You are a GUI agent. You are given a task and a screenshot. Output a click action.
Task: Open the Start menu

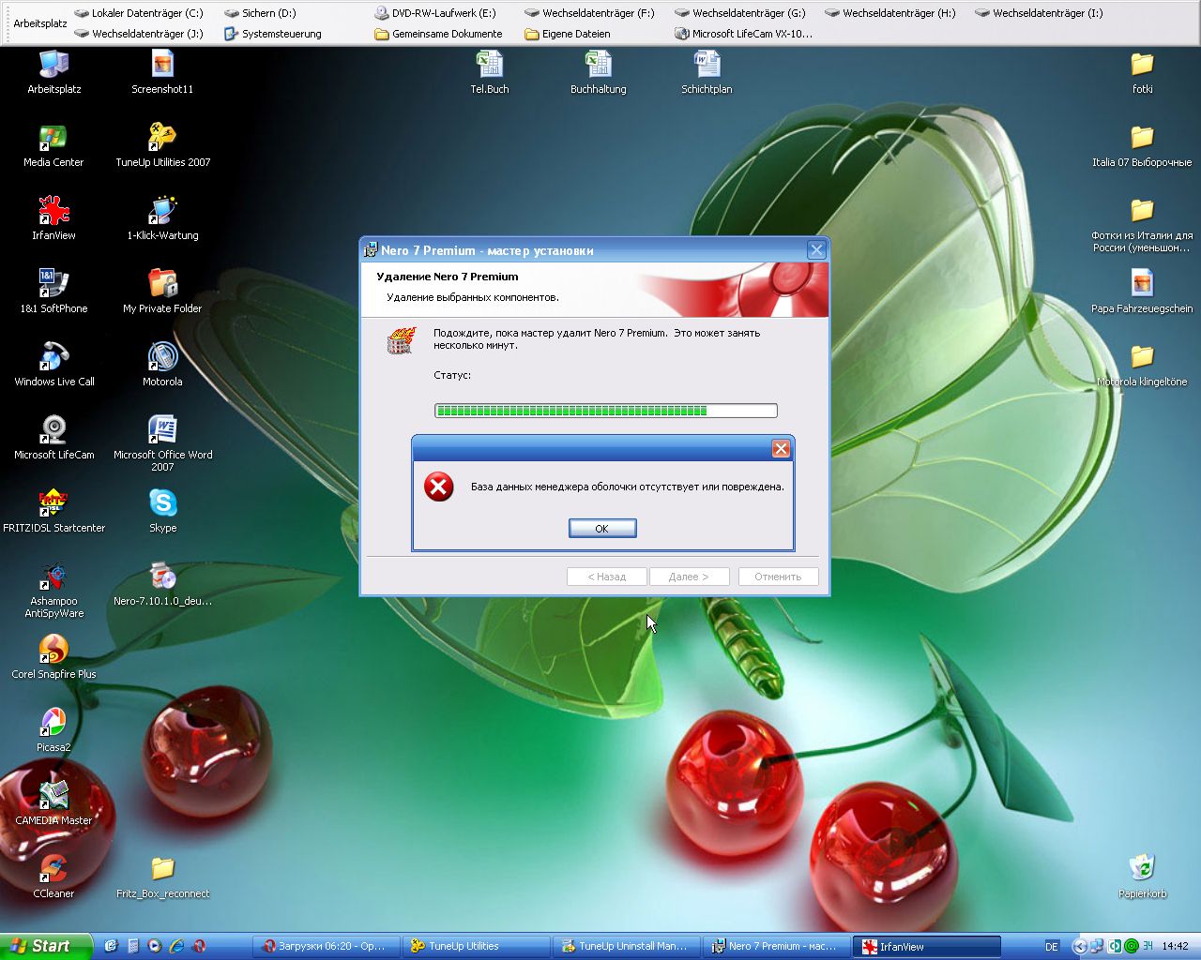[46, 946]
